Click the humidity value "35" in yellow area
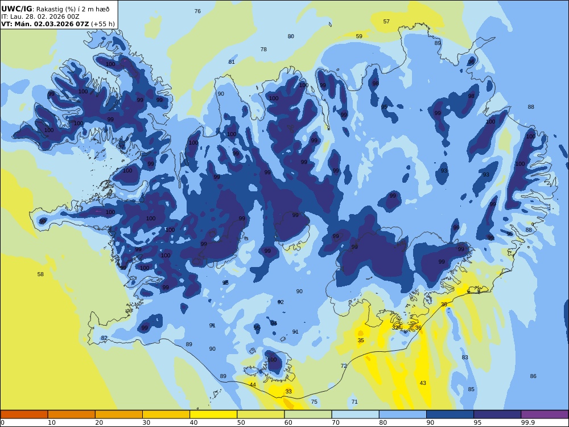569x427 pixels. coord(361,340)
